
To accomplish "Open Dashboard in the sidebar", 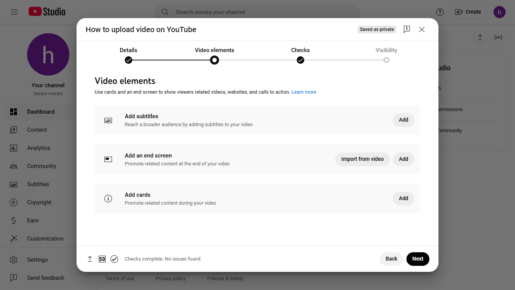I will tap(41, 112).
